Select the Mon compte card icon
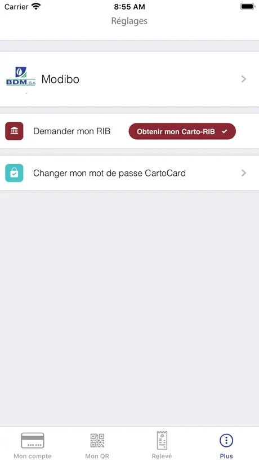Screen dimensions: 259x461 (32, 440)
